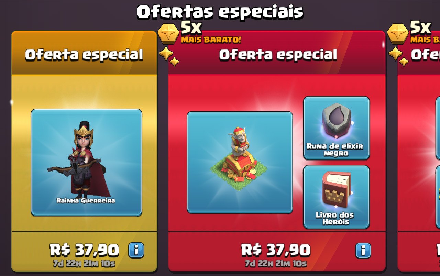The image size is (440, 276).
Task: Open info for the gold Rainha Guerreira offer
Action: (136, 250)
